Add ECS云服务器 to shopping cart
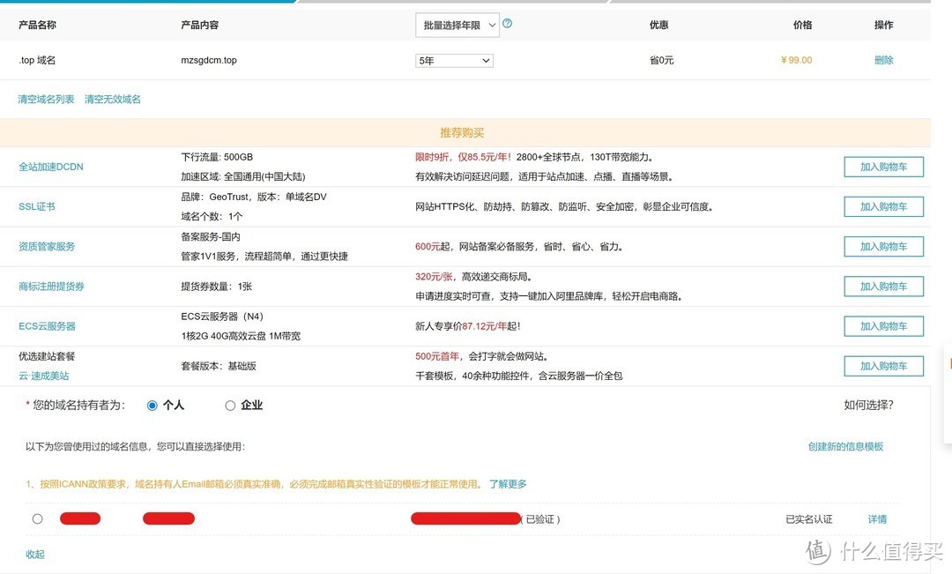This screenshot has height=574, width=952. pos(883,325)
